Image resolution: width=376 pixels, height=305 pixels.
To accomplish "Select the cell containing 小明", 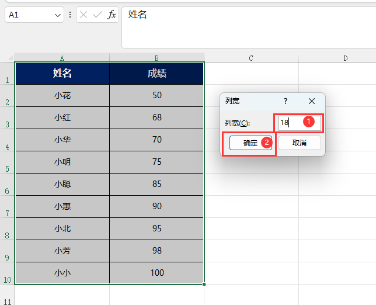I will coord(62,162).
